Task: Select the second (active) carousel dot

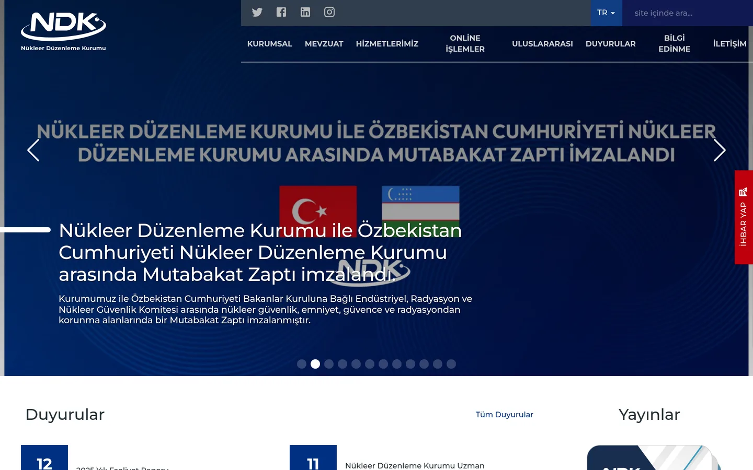Action: click(315, 364)
